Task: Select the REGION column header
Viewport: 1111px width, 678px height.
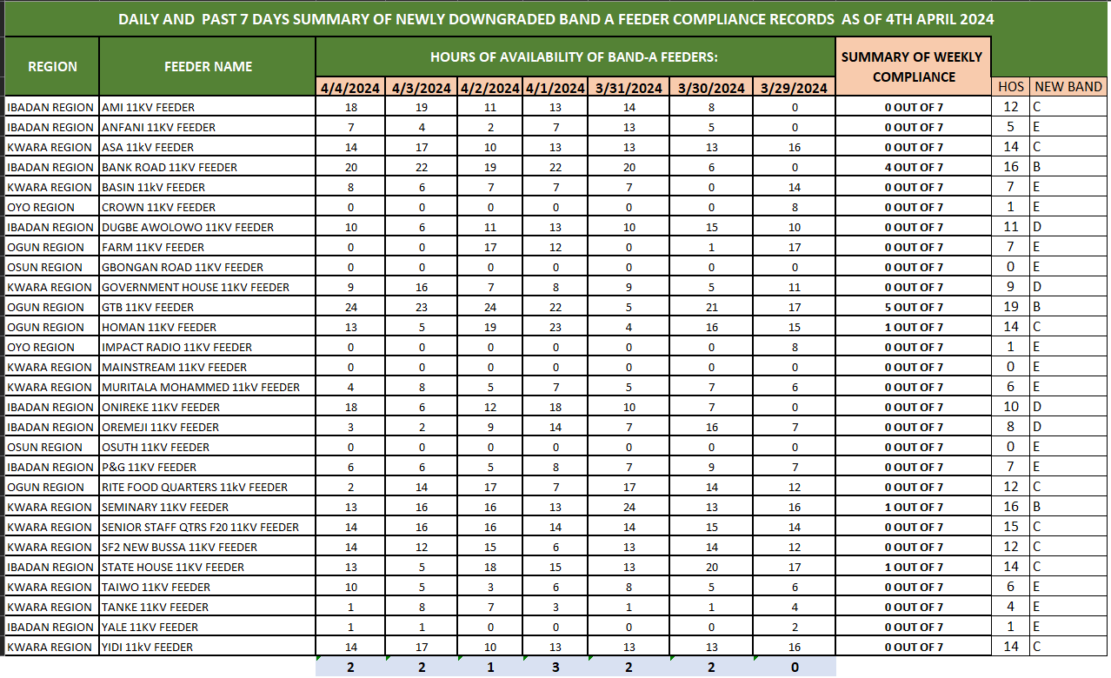Action: (x=52, y=66)
